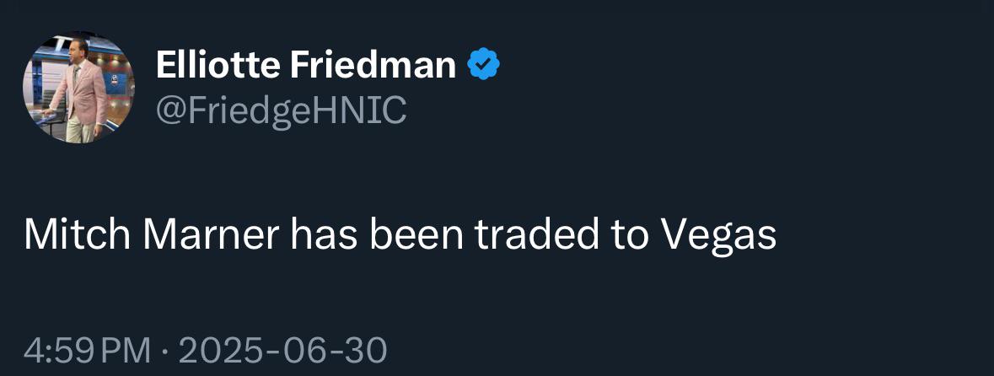This screenshot has height=376, width=994.
Task: Click the man in pink blazer
Action: (81, 90)
